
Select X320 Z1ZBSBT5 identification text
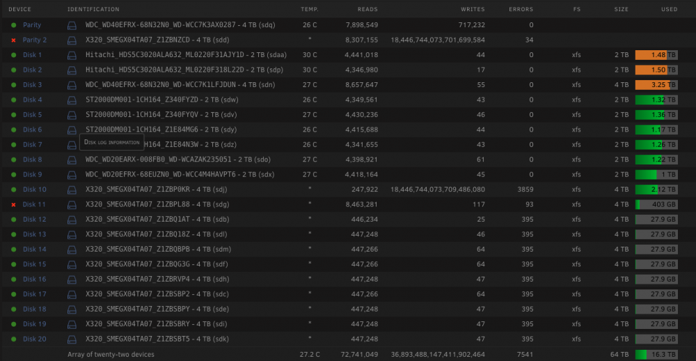coord(157,339)
